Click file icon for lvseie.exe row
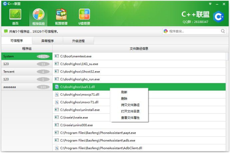 click(x=57, y=117)
